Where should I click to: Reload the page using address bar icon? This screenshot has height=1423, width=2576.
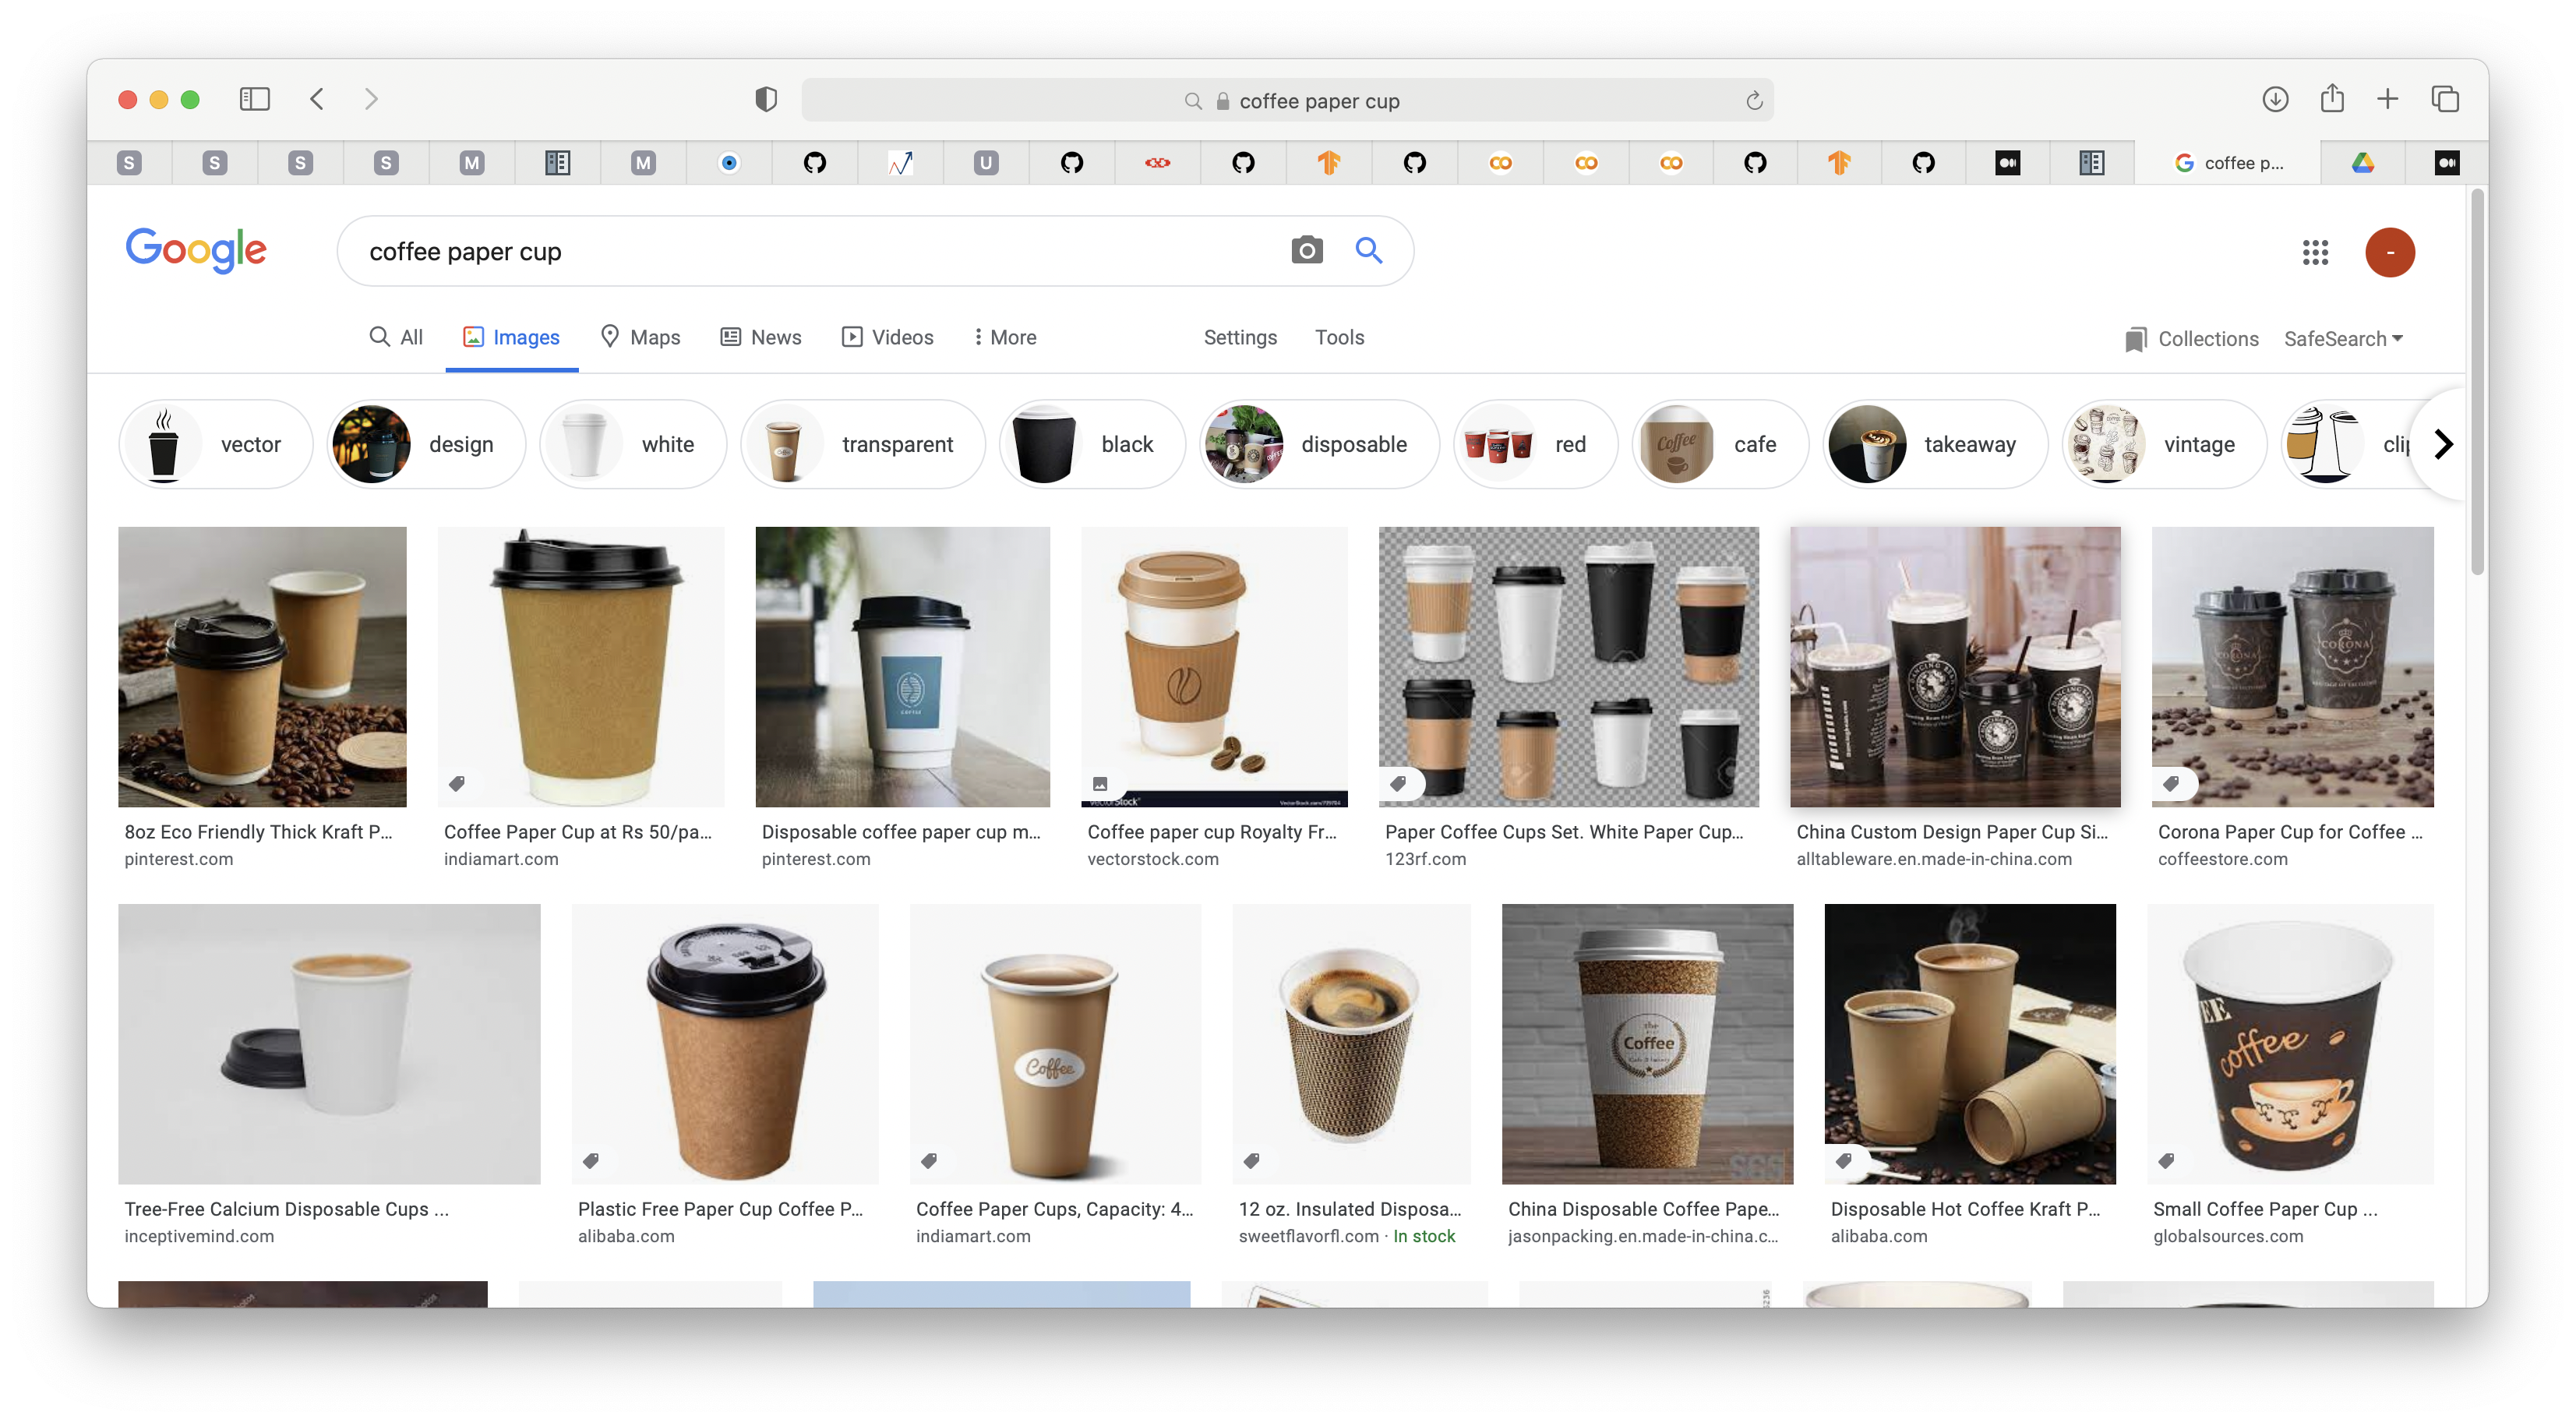tap(1754, 101)
